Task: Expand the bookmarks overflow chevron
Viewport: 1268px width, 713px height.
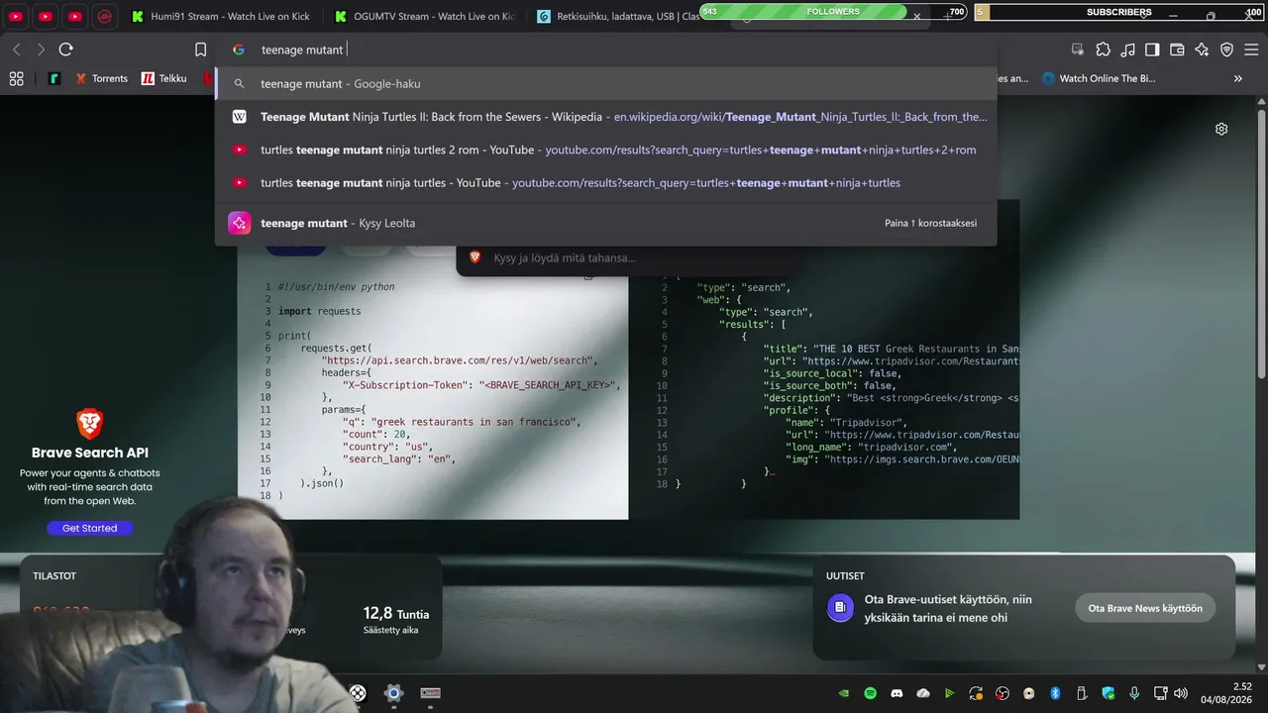Action: (x=1237, y=78)
